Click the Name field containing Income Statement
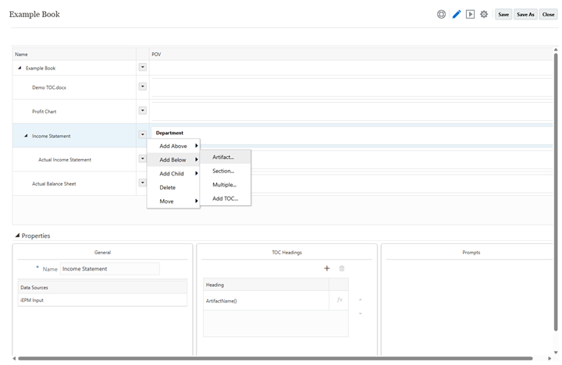Viewport: 562px width, 365px height. (x=109, y=269)
